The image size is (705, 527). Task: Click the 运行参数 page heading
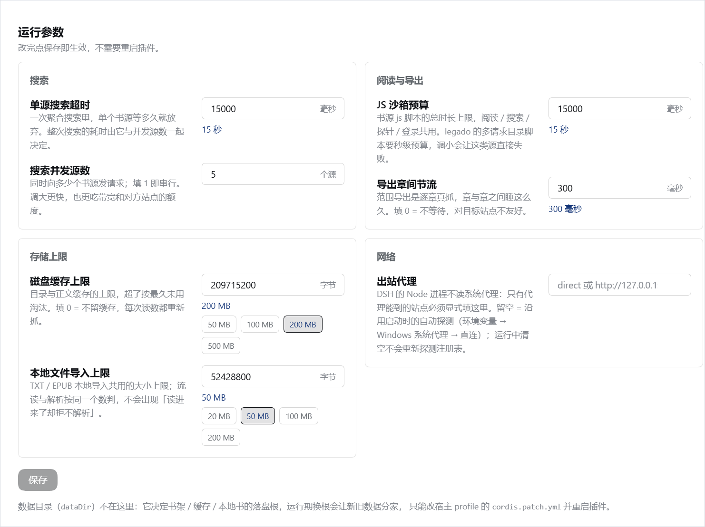(x=41, y=32)
